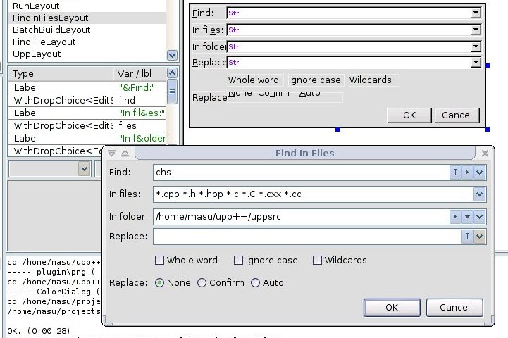Click OK in Find In Files dialog
The image size is (508, 338).
point(392,307)
